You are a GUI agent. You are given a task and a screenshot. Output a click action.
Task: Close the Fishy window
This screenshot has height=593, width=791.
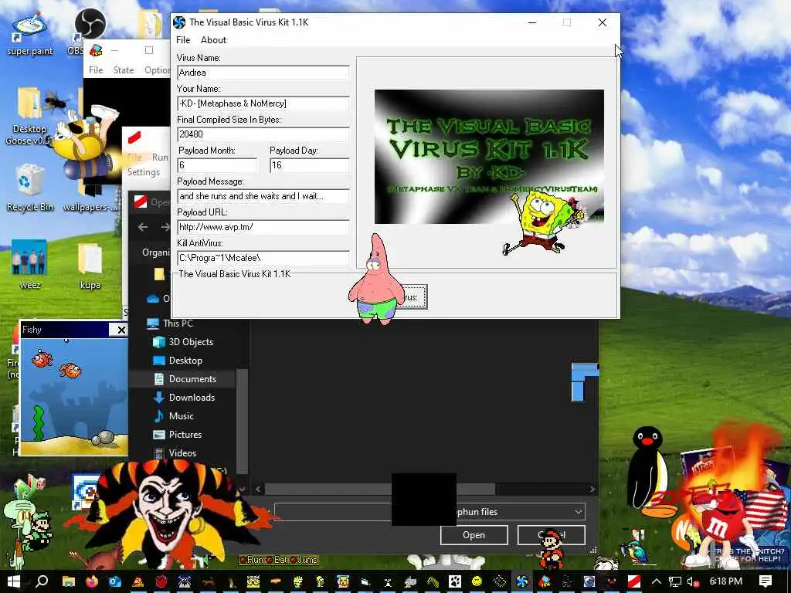click(x=121, y=330)
